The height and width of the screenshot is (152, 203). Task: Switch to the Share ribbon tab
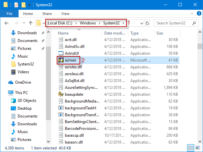(x=47, y=14)
